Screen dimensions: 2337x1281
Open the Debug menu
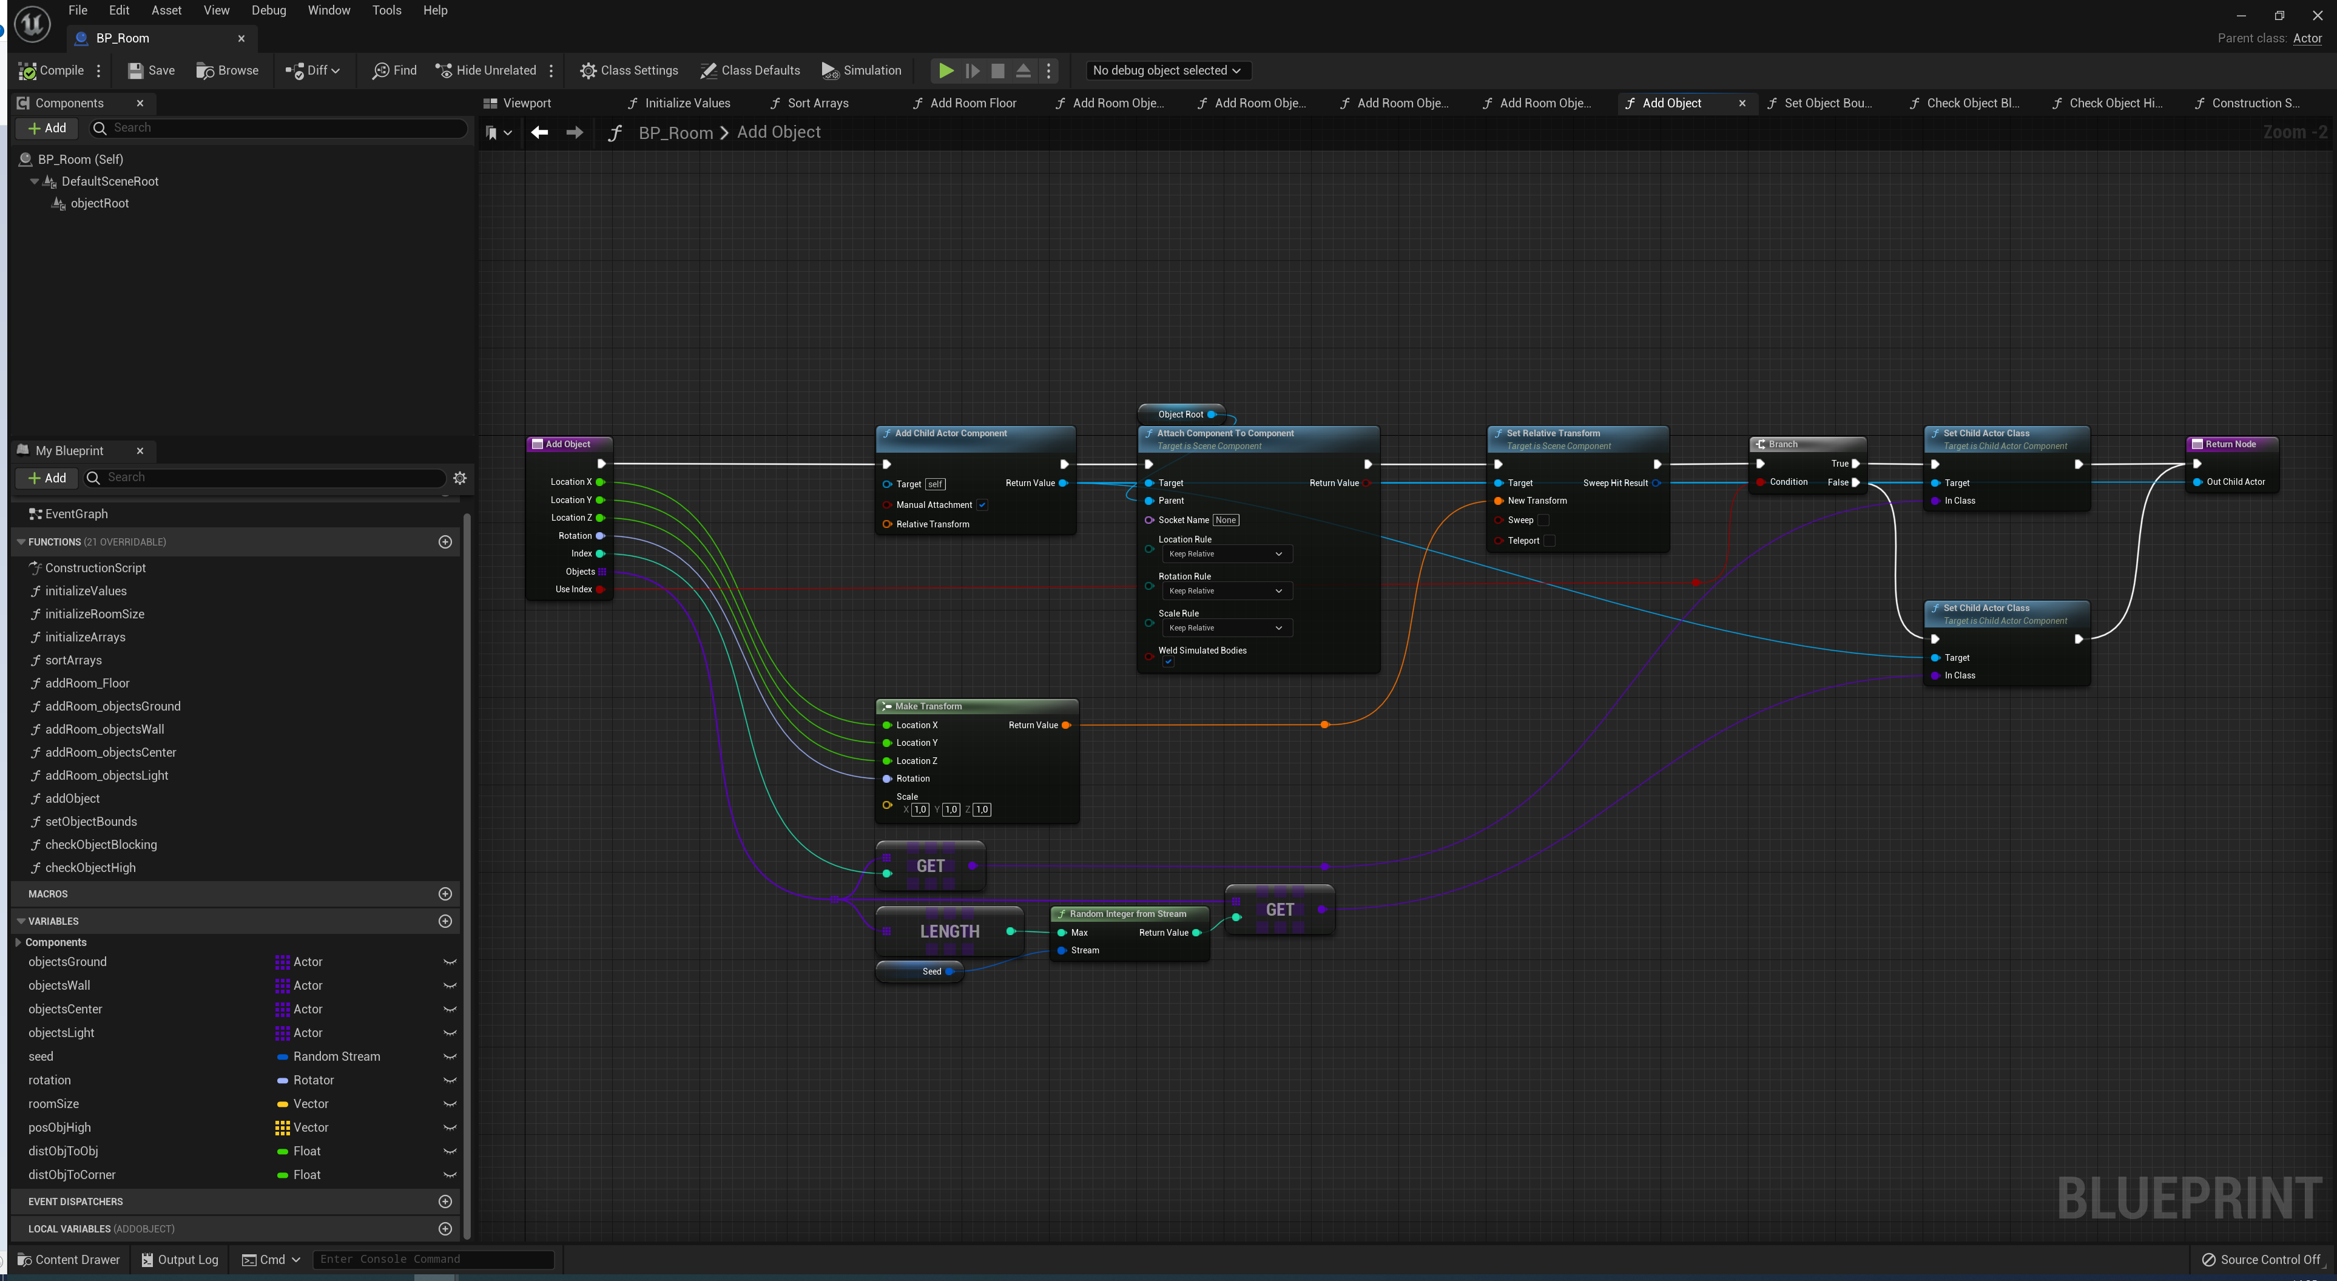click(269, 10)
